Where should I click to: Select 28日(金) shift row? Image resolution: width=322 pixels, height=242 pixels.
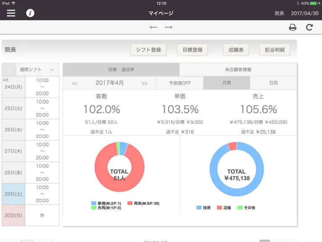[x=31, y=172]
